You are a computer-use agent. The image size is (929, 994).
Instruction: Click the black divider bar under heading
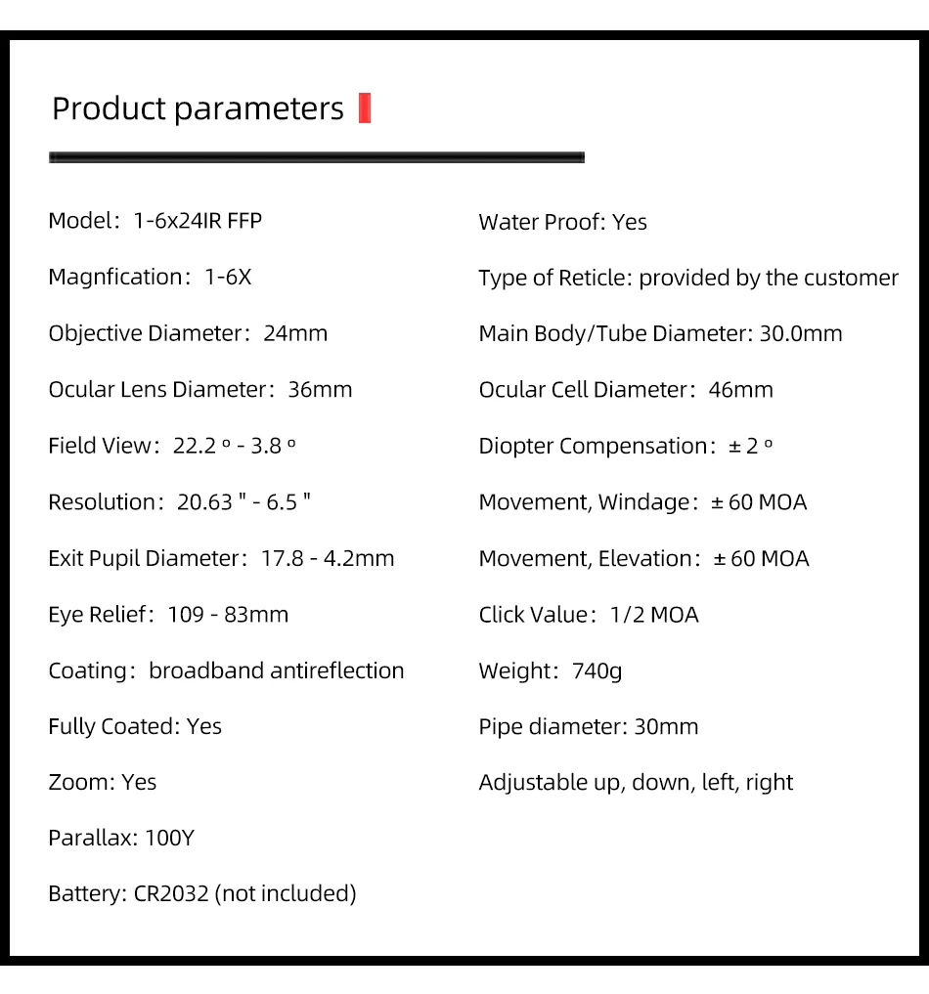(x=316, y=156)
